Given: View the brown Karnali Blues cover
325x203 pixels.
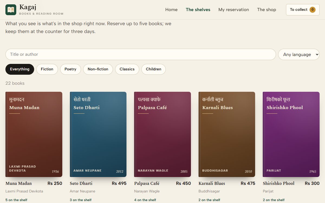Looking at the screenshot, I should (227, 134).
